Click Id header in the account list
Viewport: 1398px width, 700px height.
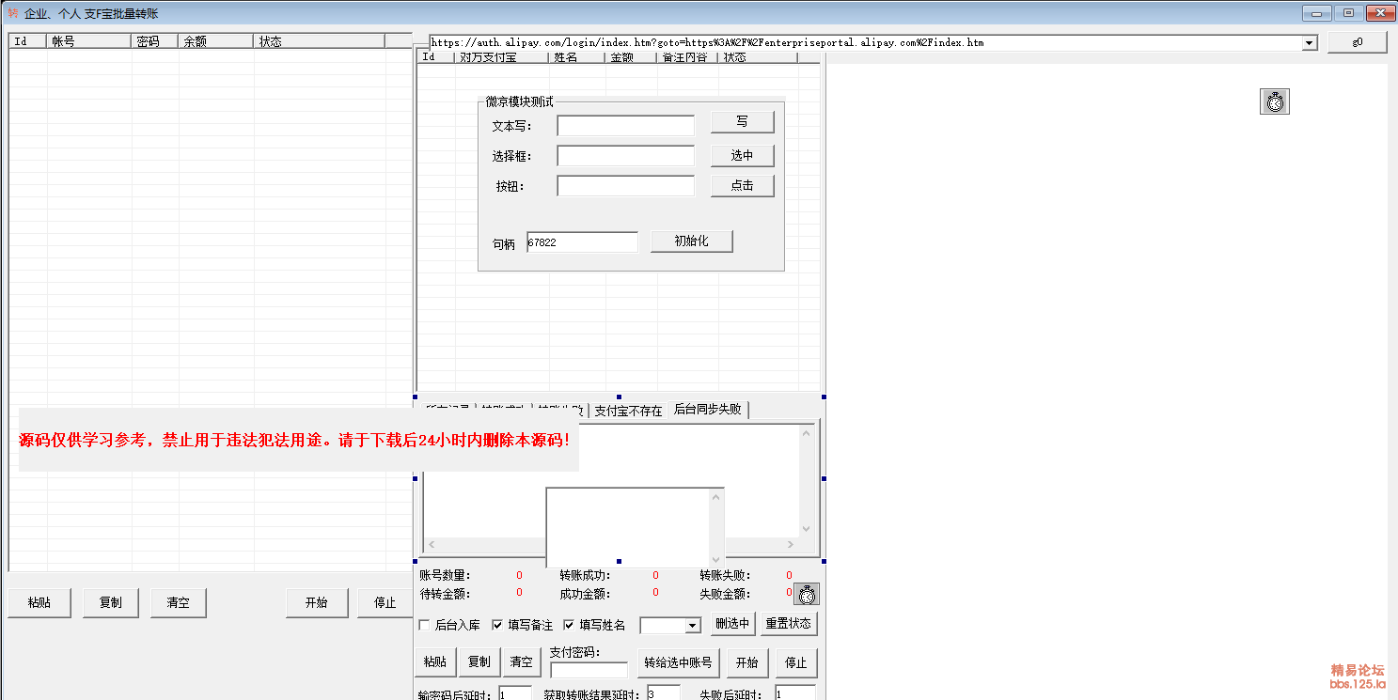tap(28, 41)
